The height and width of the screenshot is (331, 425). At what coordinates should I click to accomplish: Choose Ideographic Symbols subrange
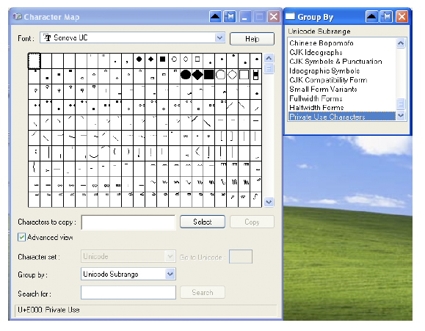click(324, 70)
